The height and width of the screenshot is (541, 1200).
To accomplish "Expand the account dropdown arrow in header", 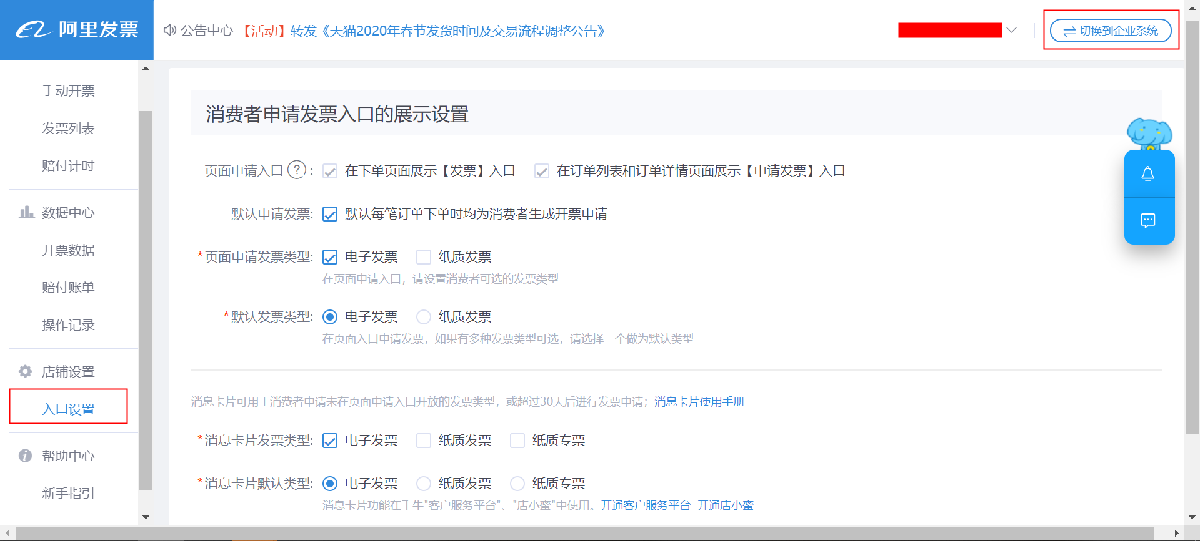I will (1011, 31).
